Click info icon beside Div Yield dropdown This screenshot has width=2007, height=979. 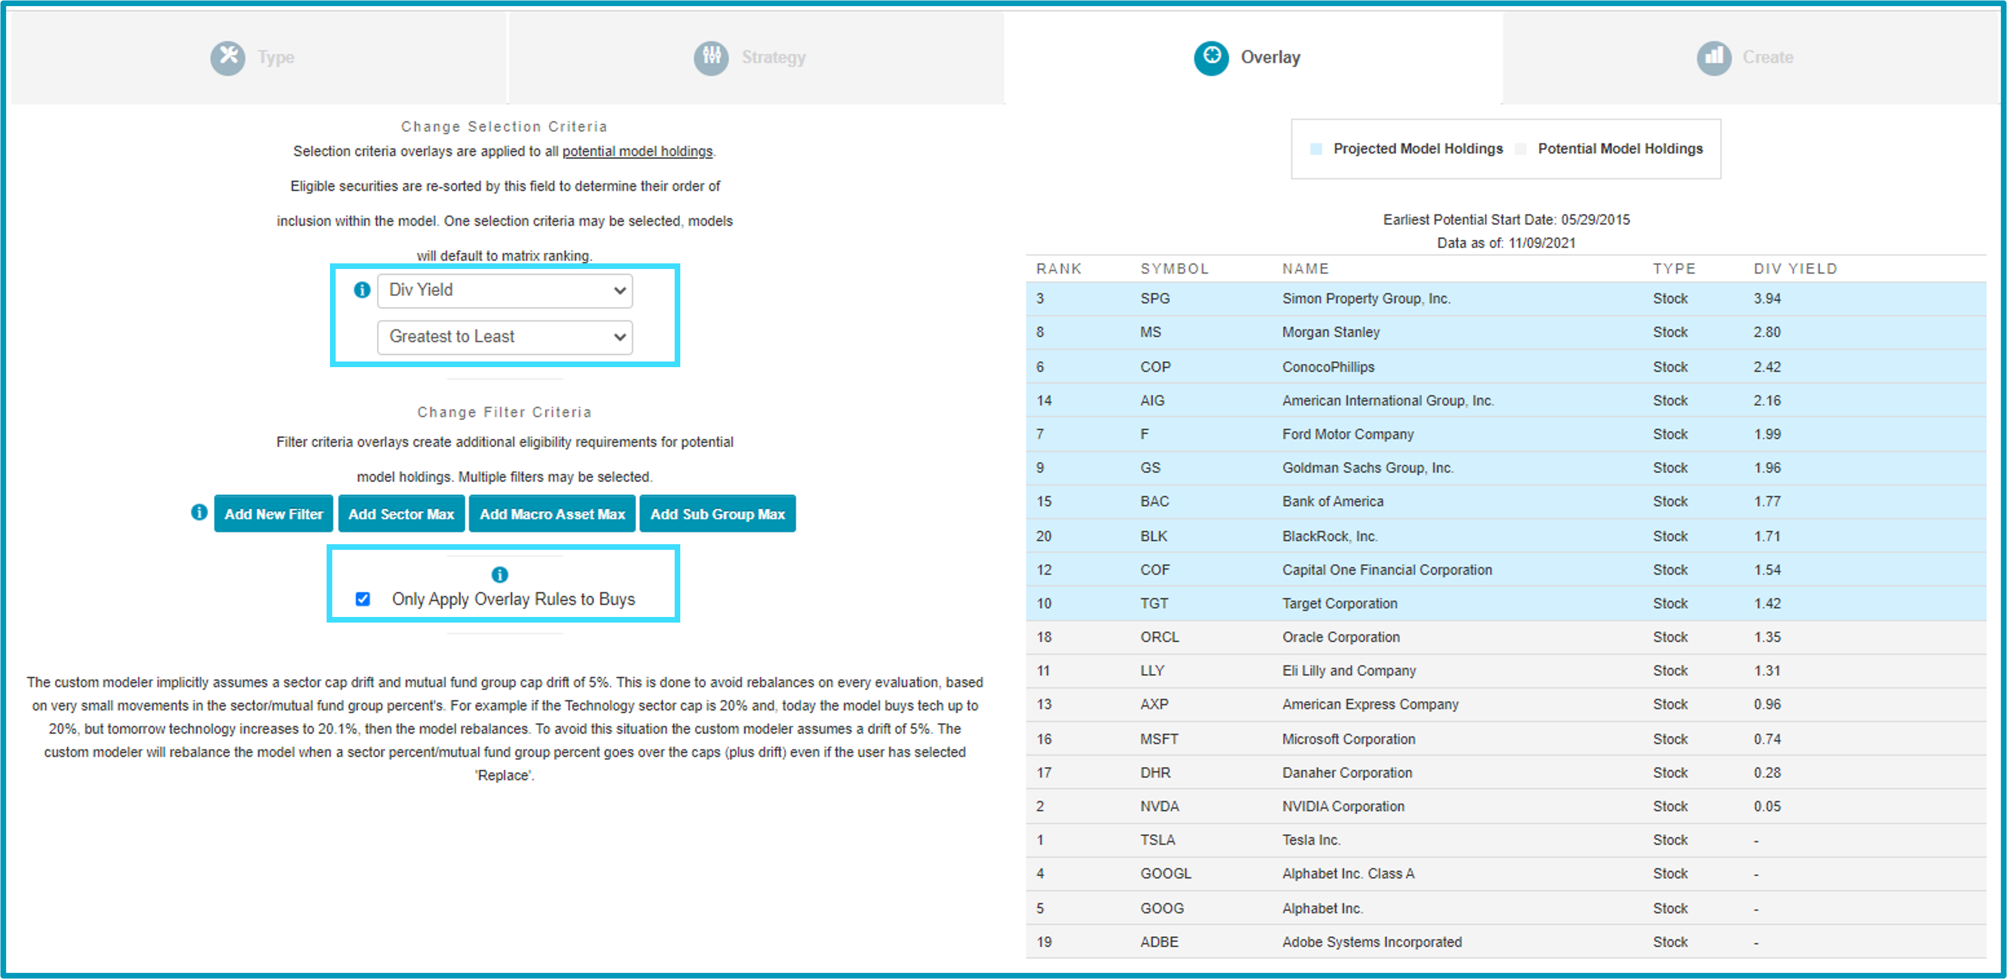[x=362, y=290]
